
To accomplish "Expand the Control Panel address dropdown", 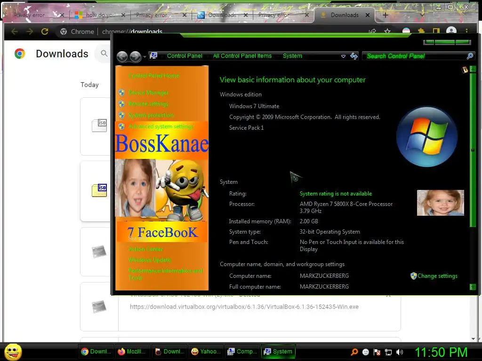I will 343,56.
